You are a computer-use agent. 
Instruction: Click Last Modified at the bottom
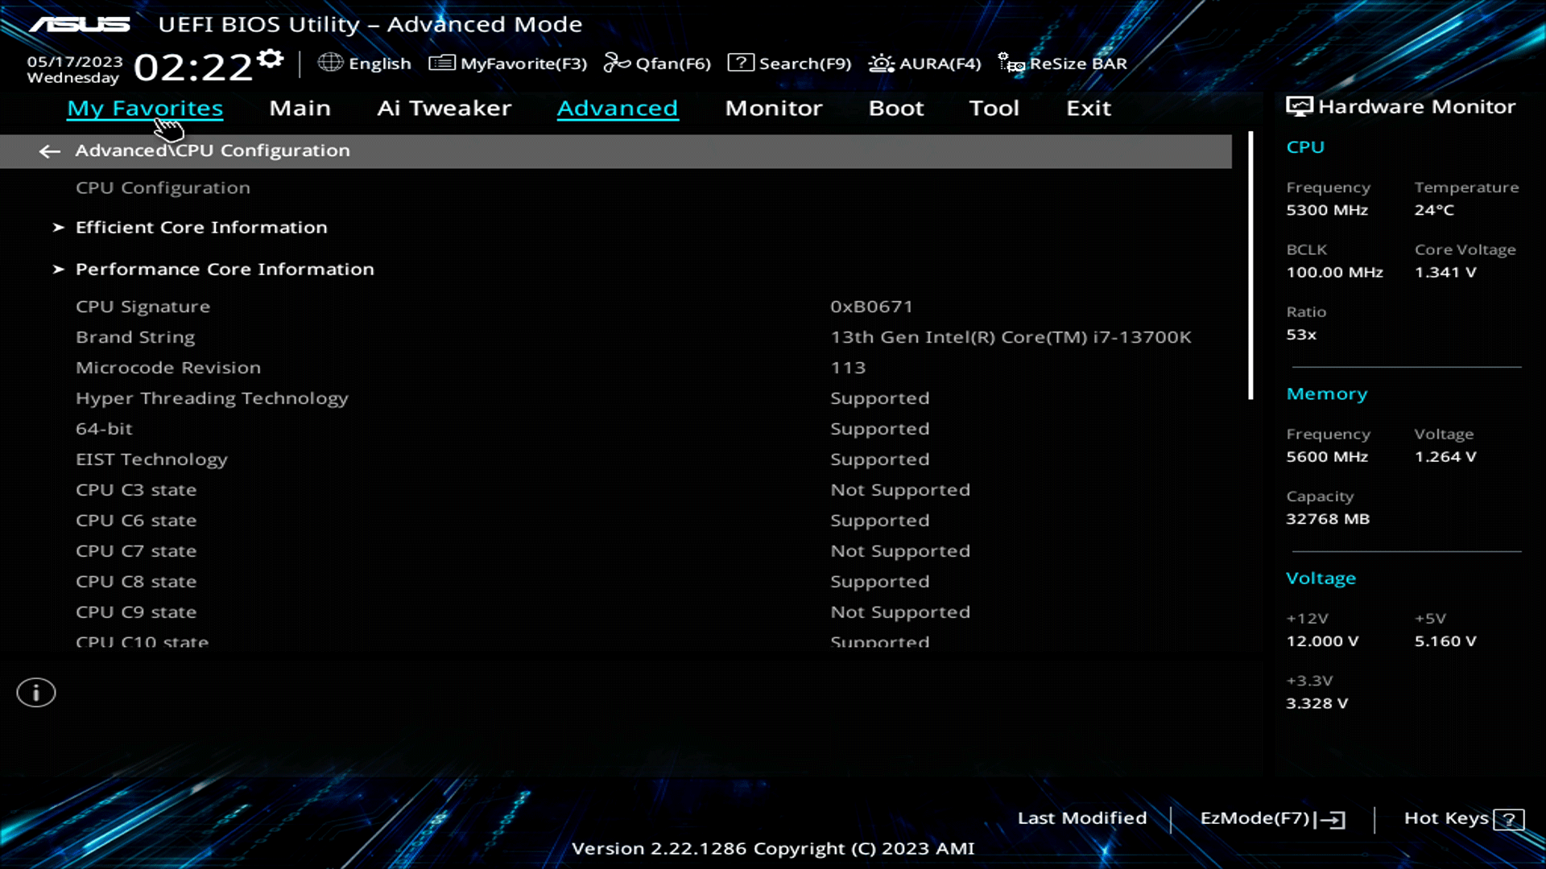pos(1082,818)
